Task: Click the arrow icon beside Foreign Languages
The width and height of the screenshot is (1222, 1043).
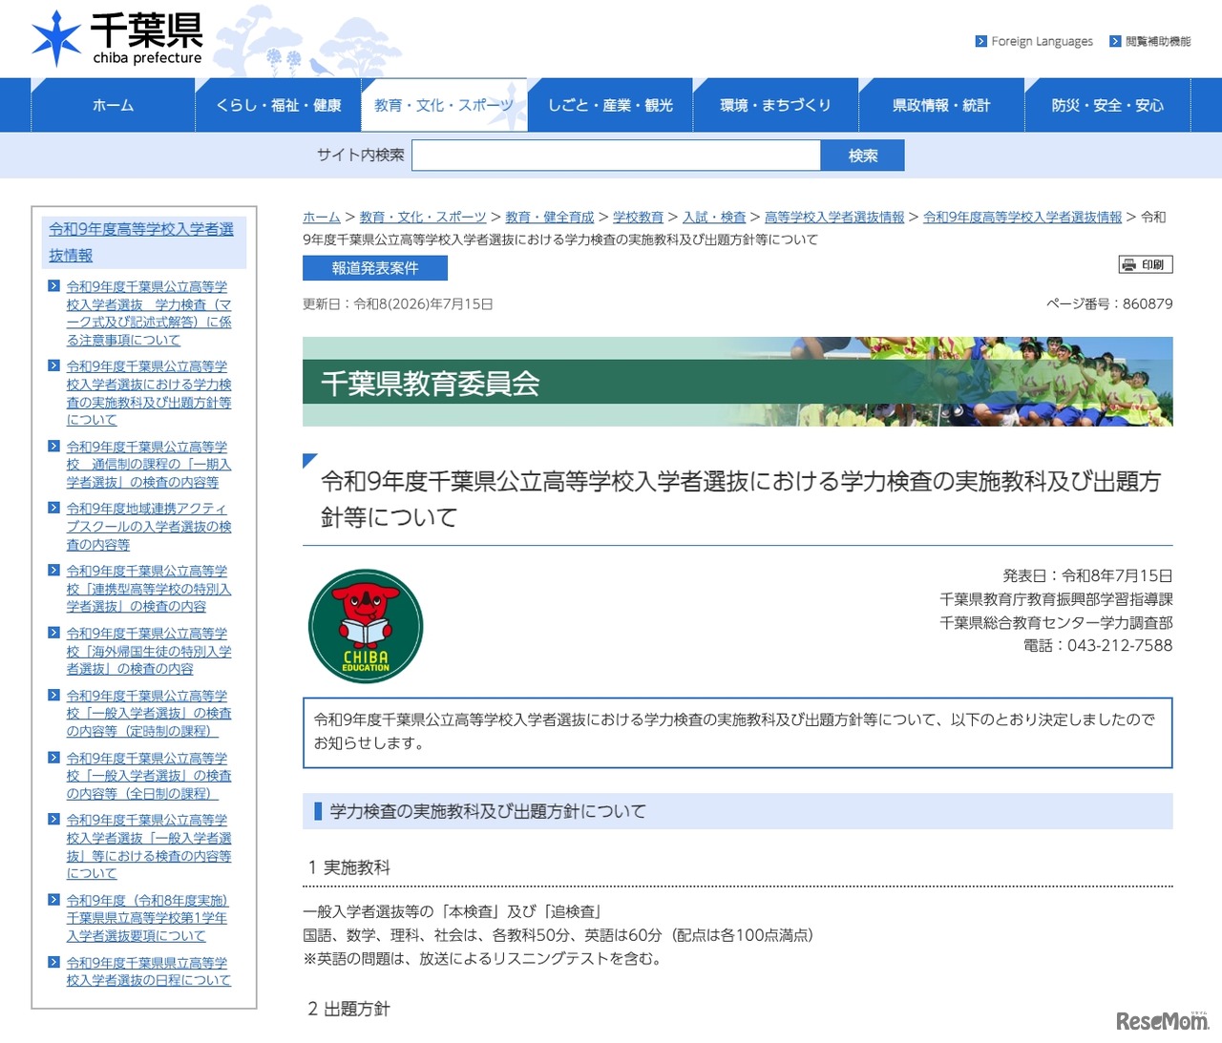Action: click(x=981, y=41)
